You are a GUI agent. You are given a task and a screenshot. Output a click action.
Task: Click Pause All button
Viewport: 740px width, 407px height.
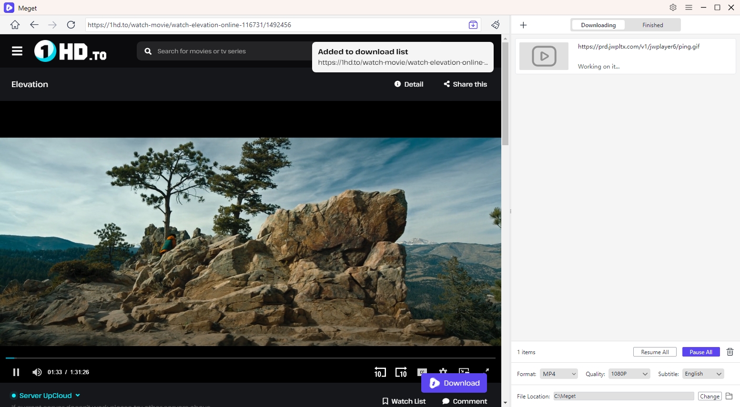click(x=701, y=352)
